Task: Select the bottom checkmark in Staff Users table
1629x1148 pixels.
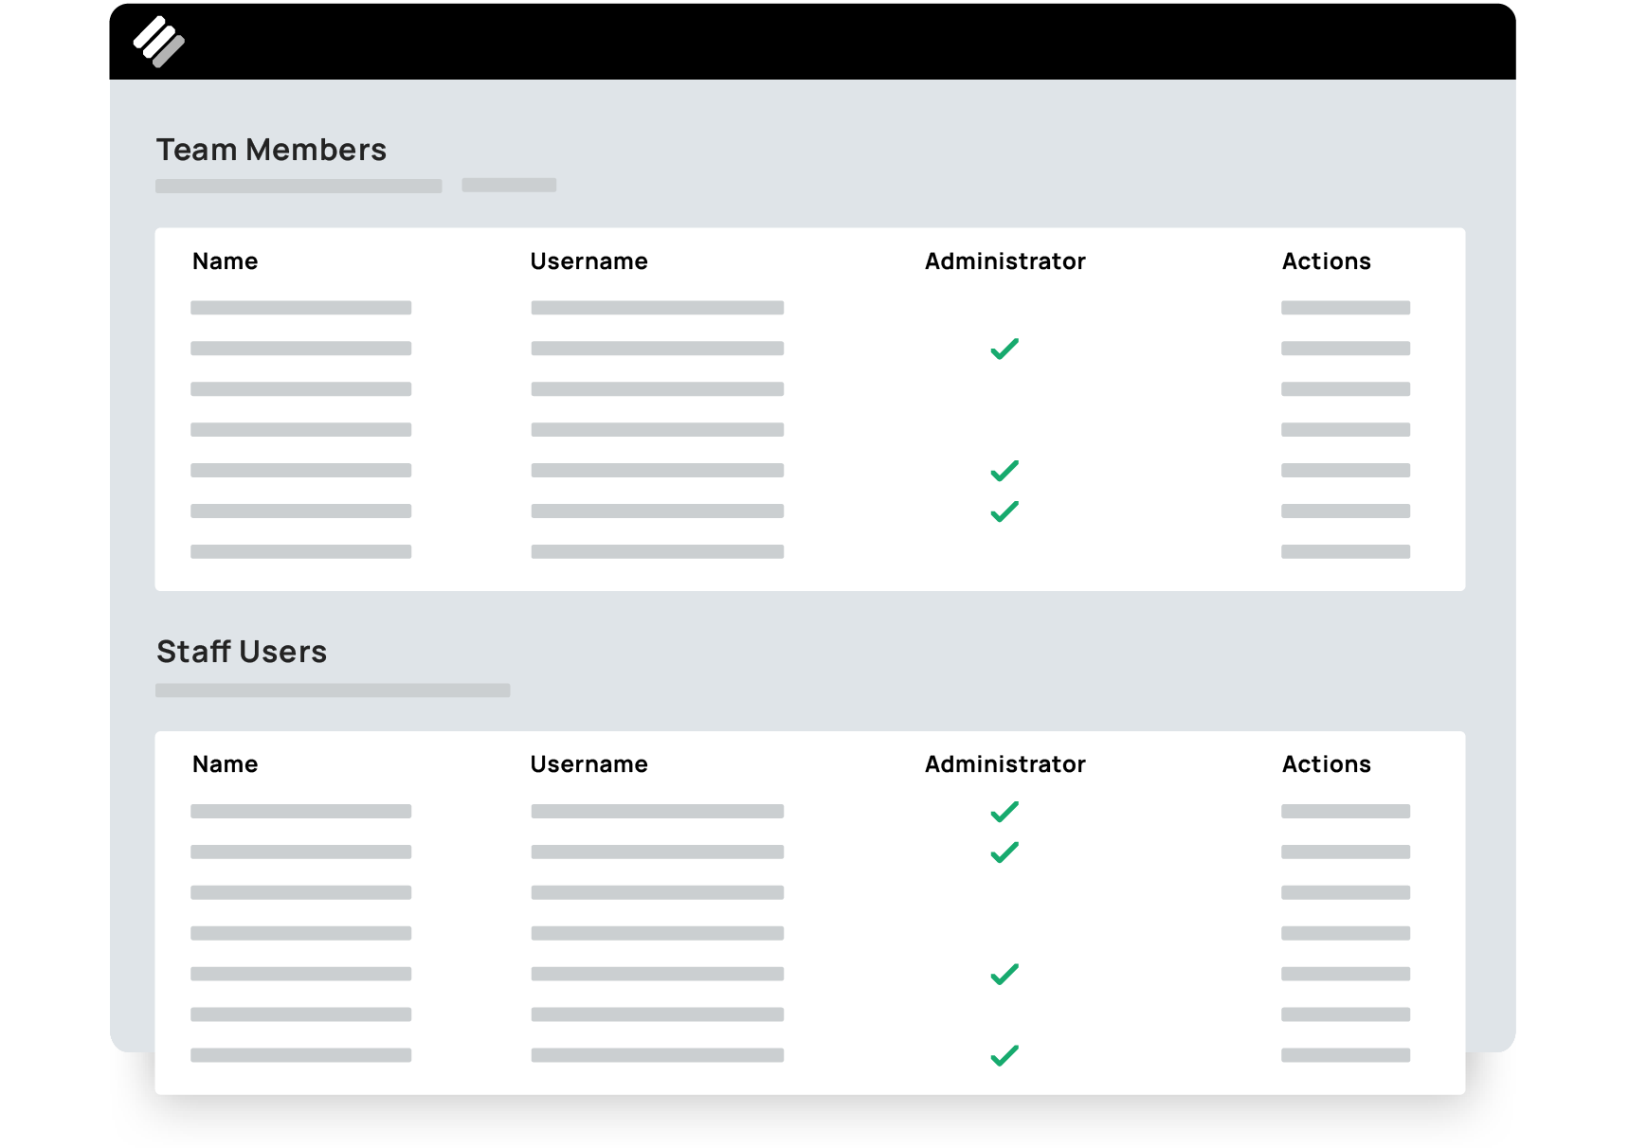Action: coord(1004,1055)
